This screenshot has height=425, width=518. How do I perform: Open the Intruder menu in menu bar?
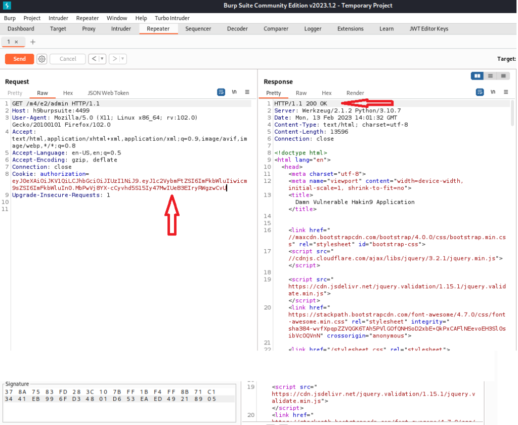tap(59, 18)
